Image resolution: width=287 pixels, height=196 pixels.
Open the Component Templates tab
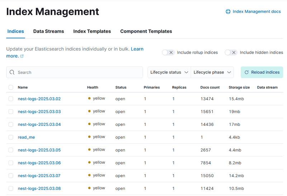[146, 31]
